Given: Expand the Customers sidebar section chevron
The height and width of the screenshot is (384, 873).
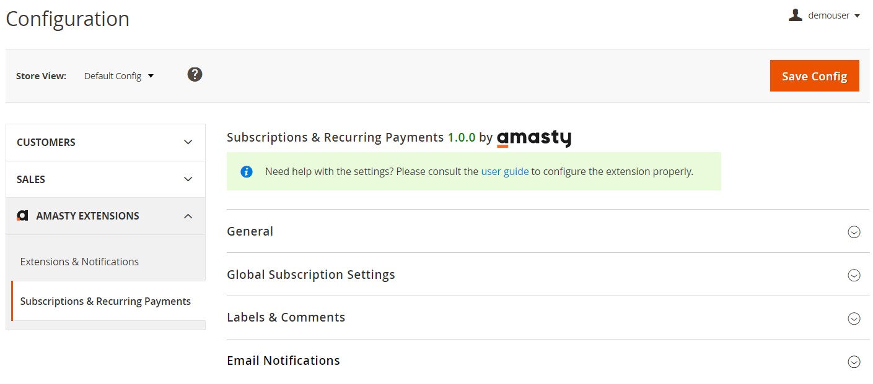Looking at the screenshot, I should (188, 142).
